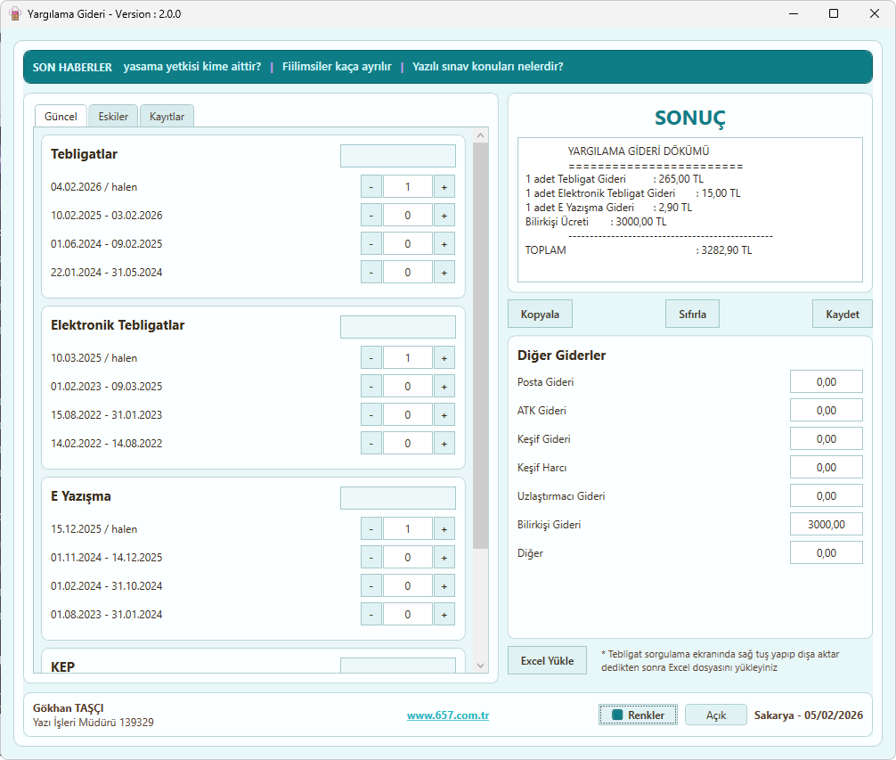Open news 'Fiilimsiler kaça ayrılır'
Screen dimensions: 896x760
[337, 66]
